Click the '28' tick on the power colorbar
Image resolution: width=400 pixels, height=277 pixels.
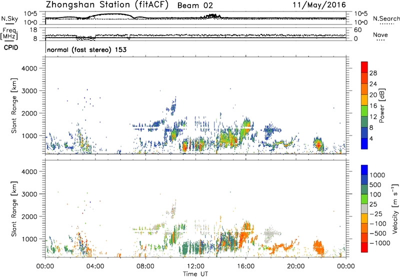point(373,73)
